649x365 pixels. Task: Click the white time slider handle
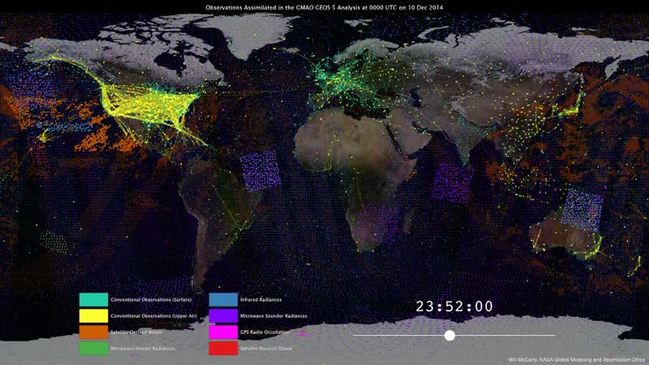point(449,335)
